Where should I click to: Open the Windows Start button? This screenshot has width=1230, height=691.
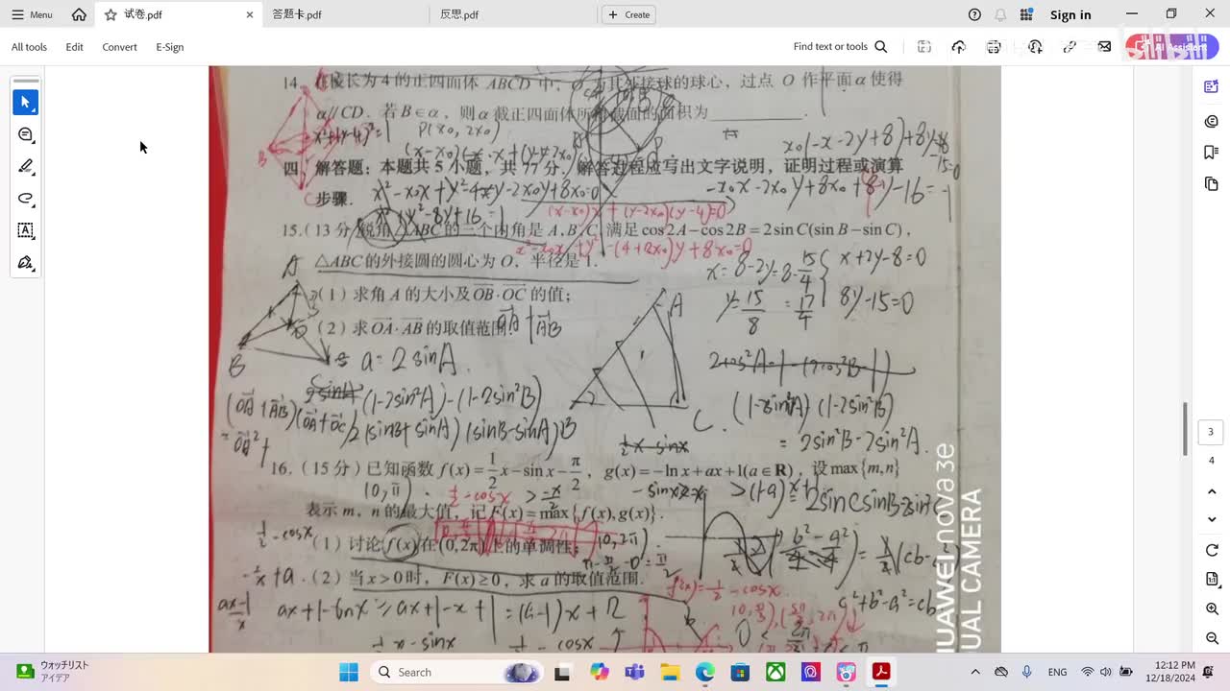click(348, 672)
